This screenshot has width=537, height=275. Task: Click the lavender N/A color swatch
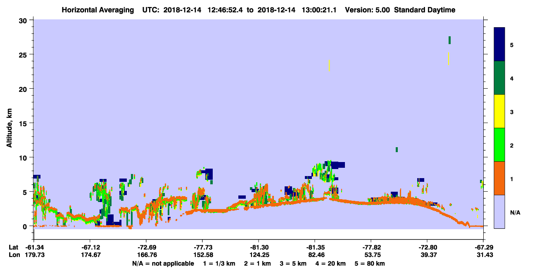coord(499,212)
